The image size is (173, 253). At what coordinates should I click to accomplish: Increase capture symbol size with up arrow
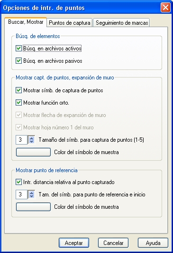pyautogui.click(x=31, y=138)
